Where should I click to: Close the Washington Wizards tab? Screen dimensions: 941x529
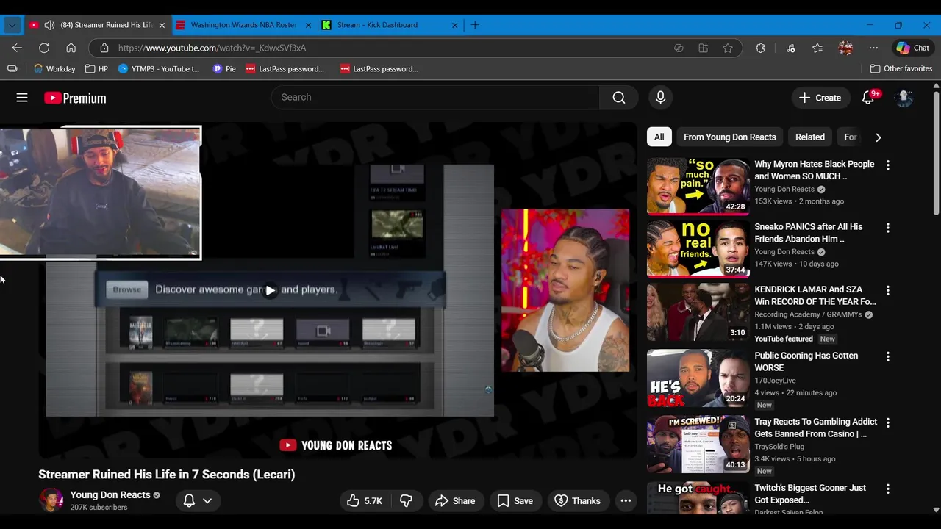click(309, 25)
